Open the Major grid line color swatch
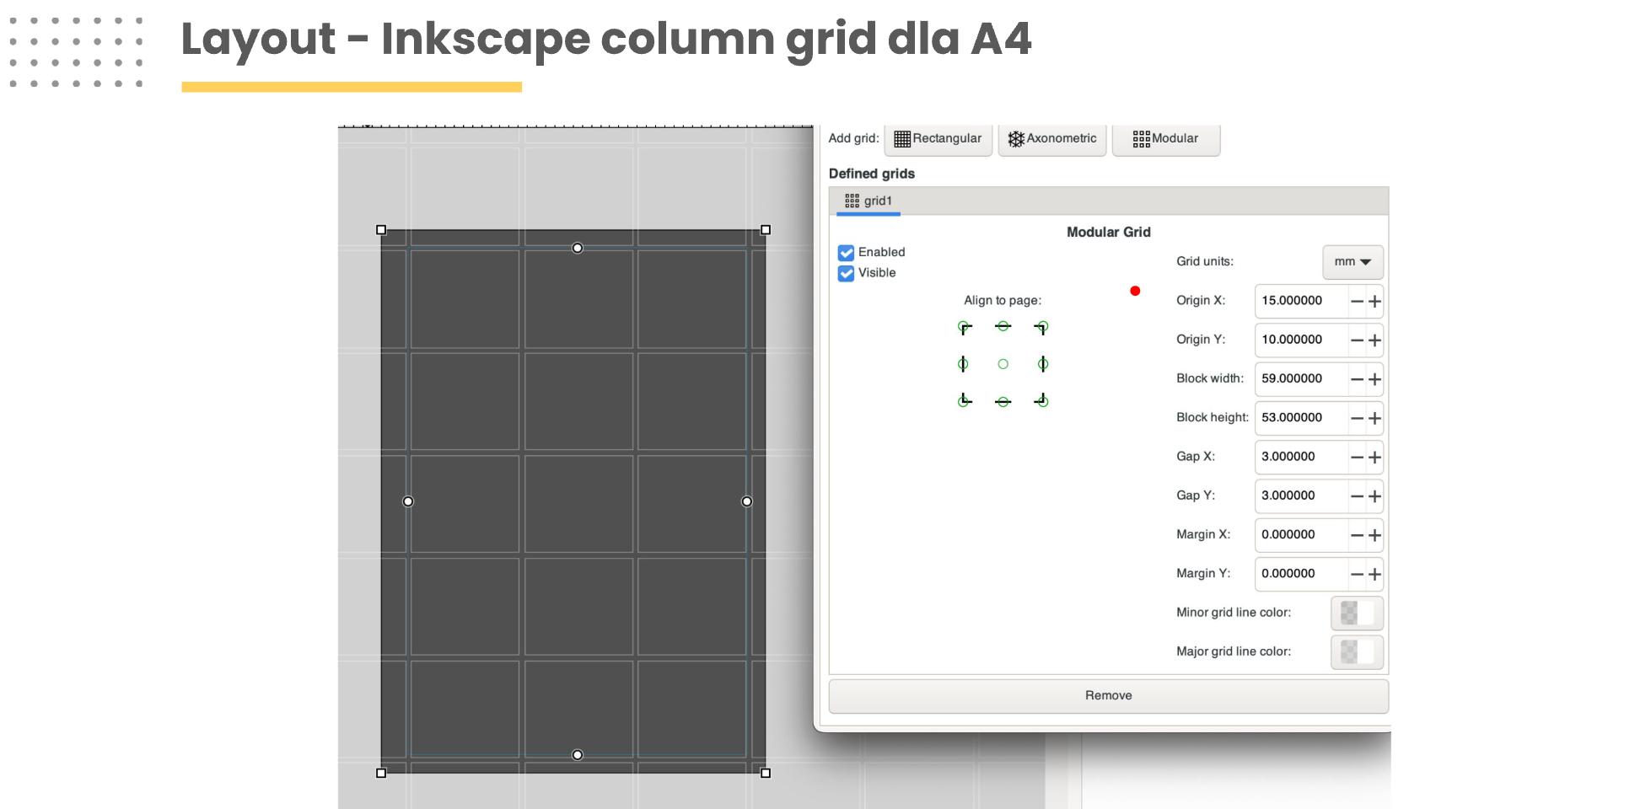This screenshot has height=809, width=1651. click(1357, 652)
